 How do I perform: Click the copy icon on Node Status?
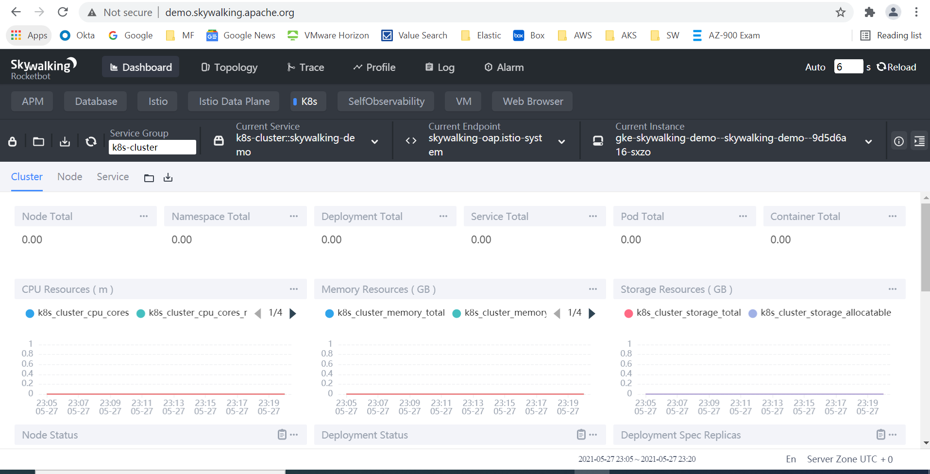click(282, 435)
